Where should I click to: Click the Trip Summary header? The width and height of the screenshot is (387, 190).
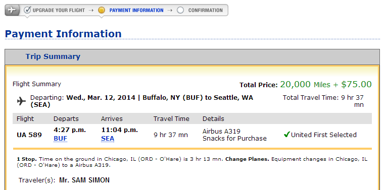coord(53,56)
